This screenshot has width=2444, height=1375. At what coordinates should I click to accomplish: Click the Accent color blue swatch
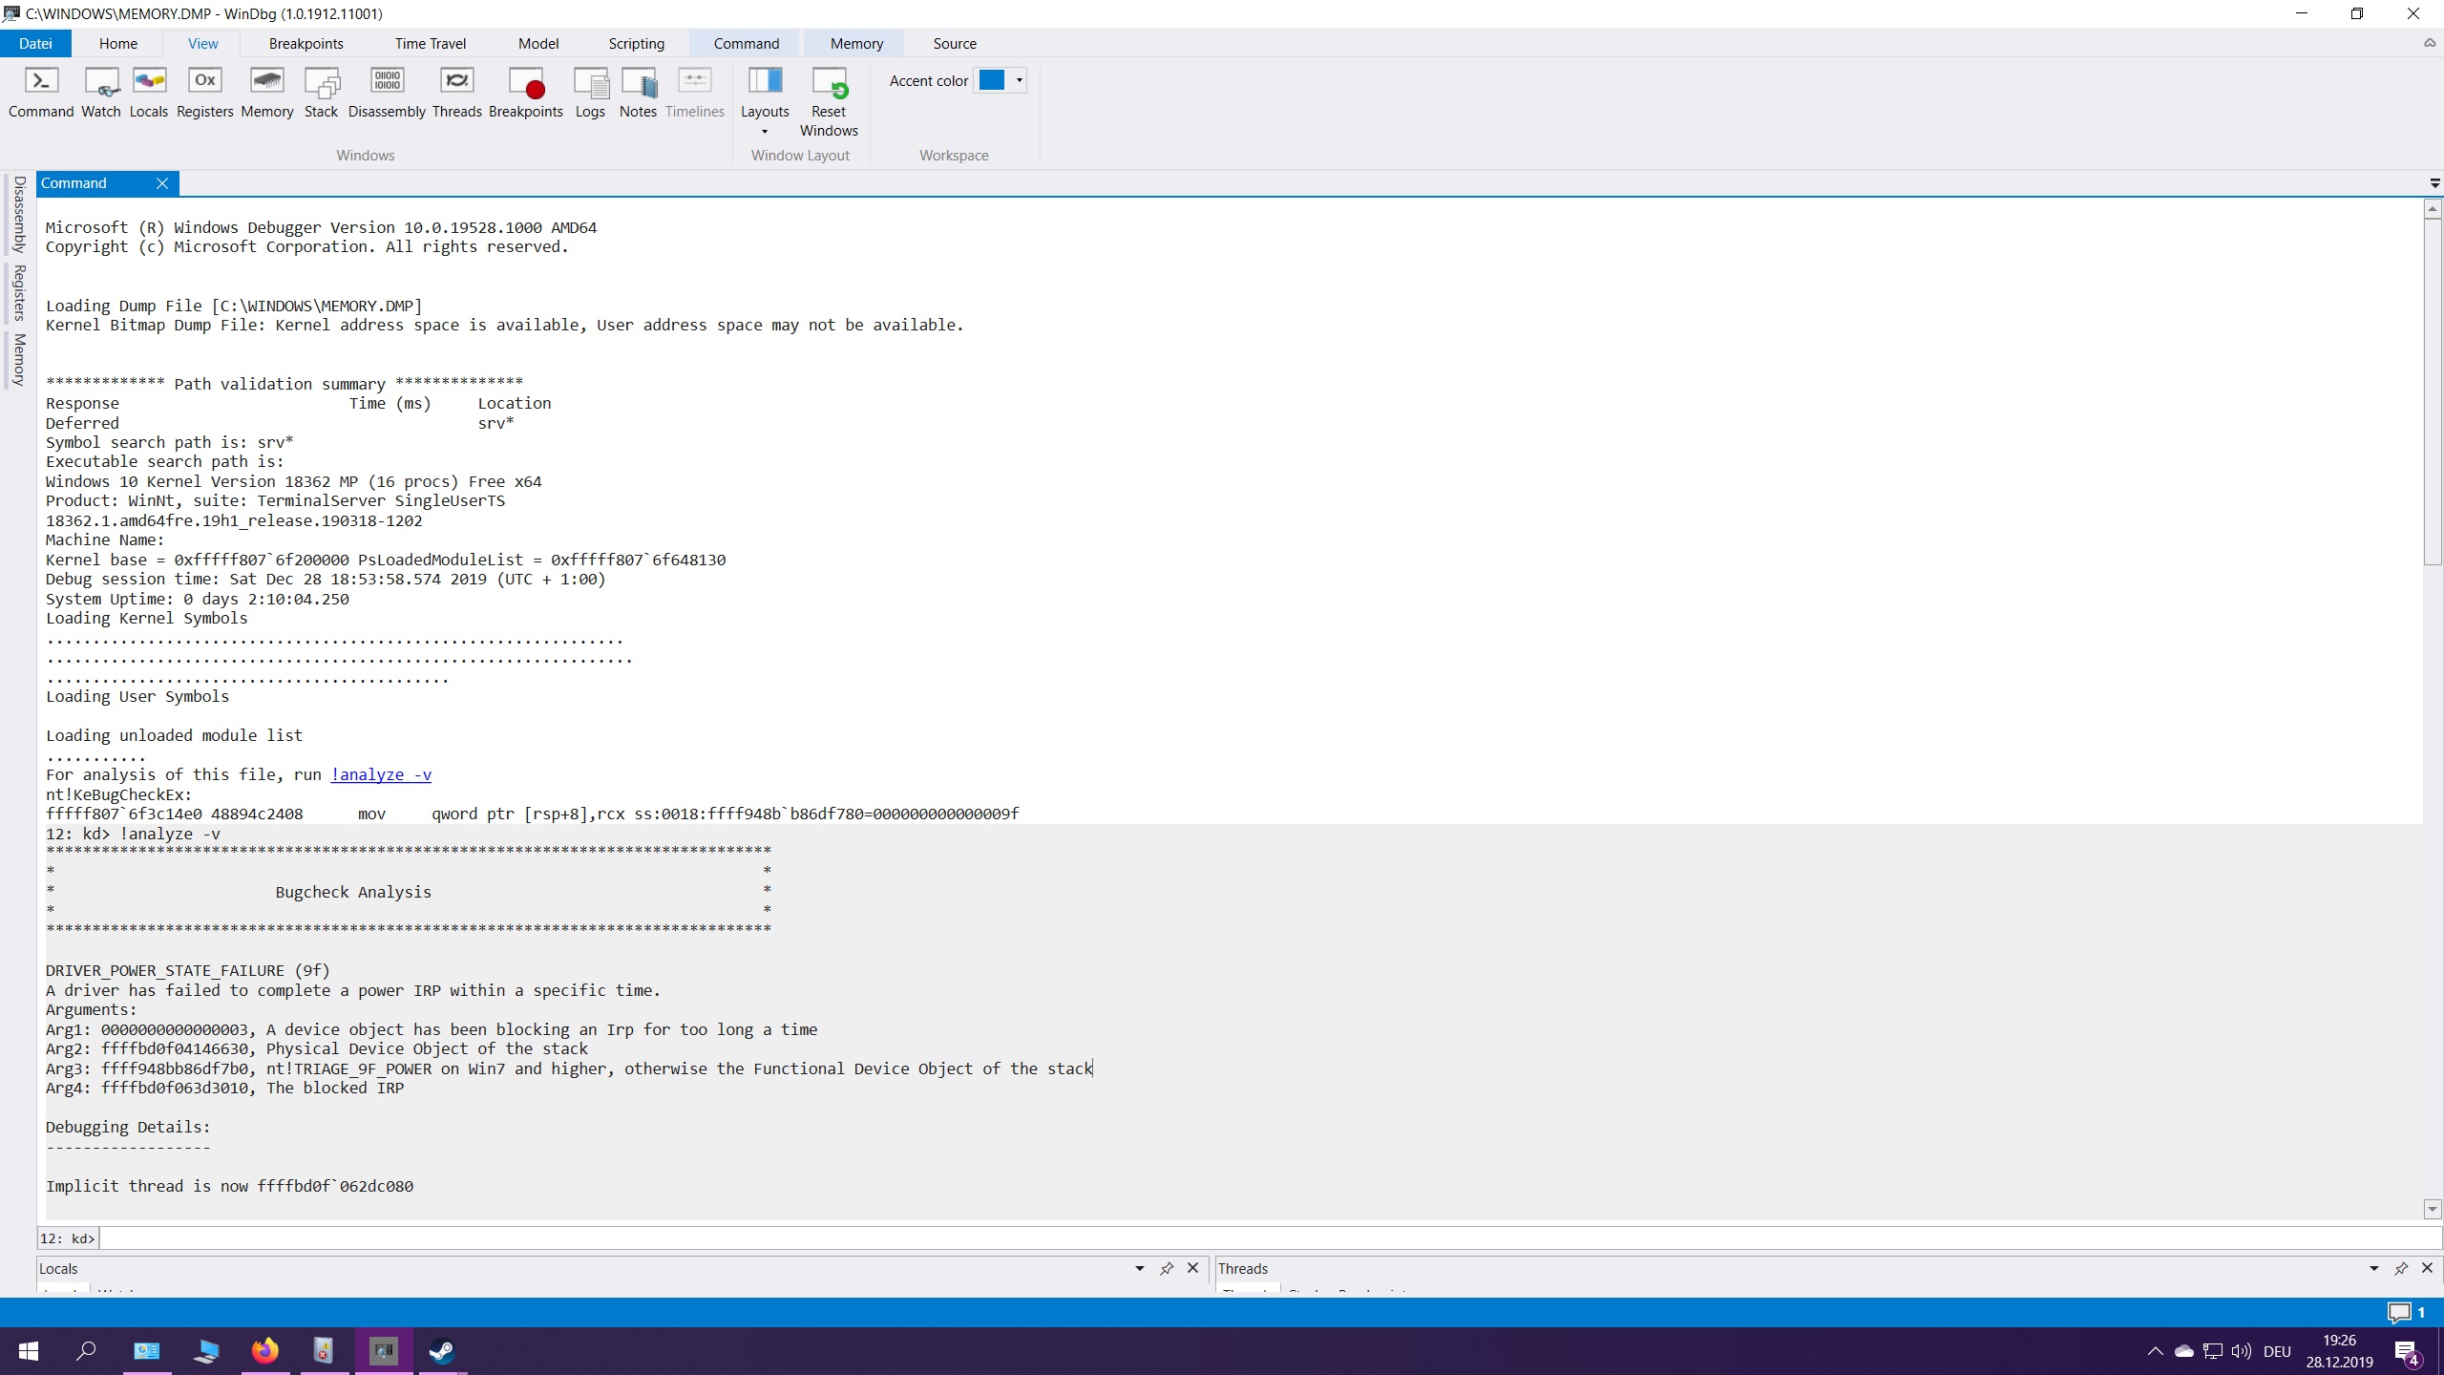coord(992,80)
